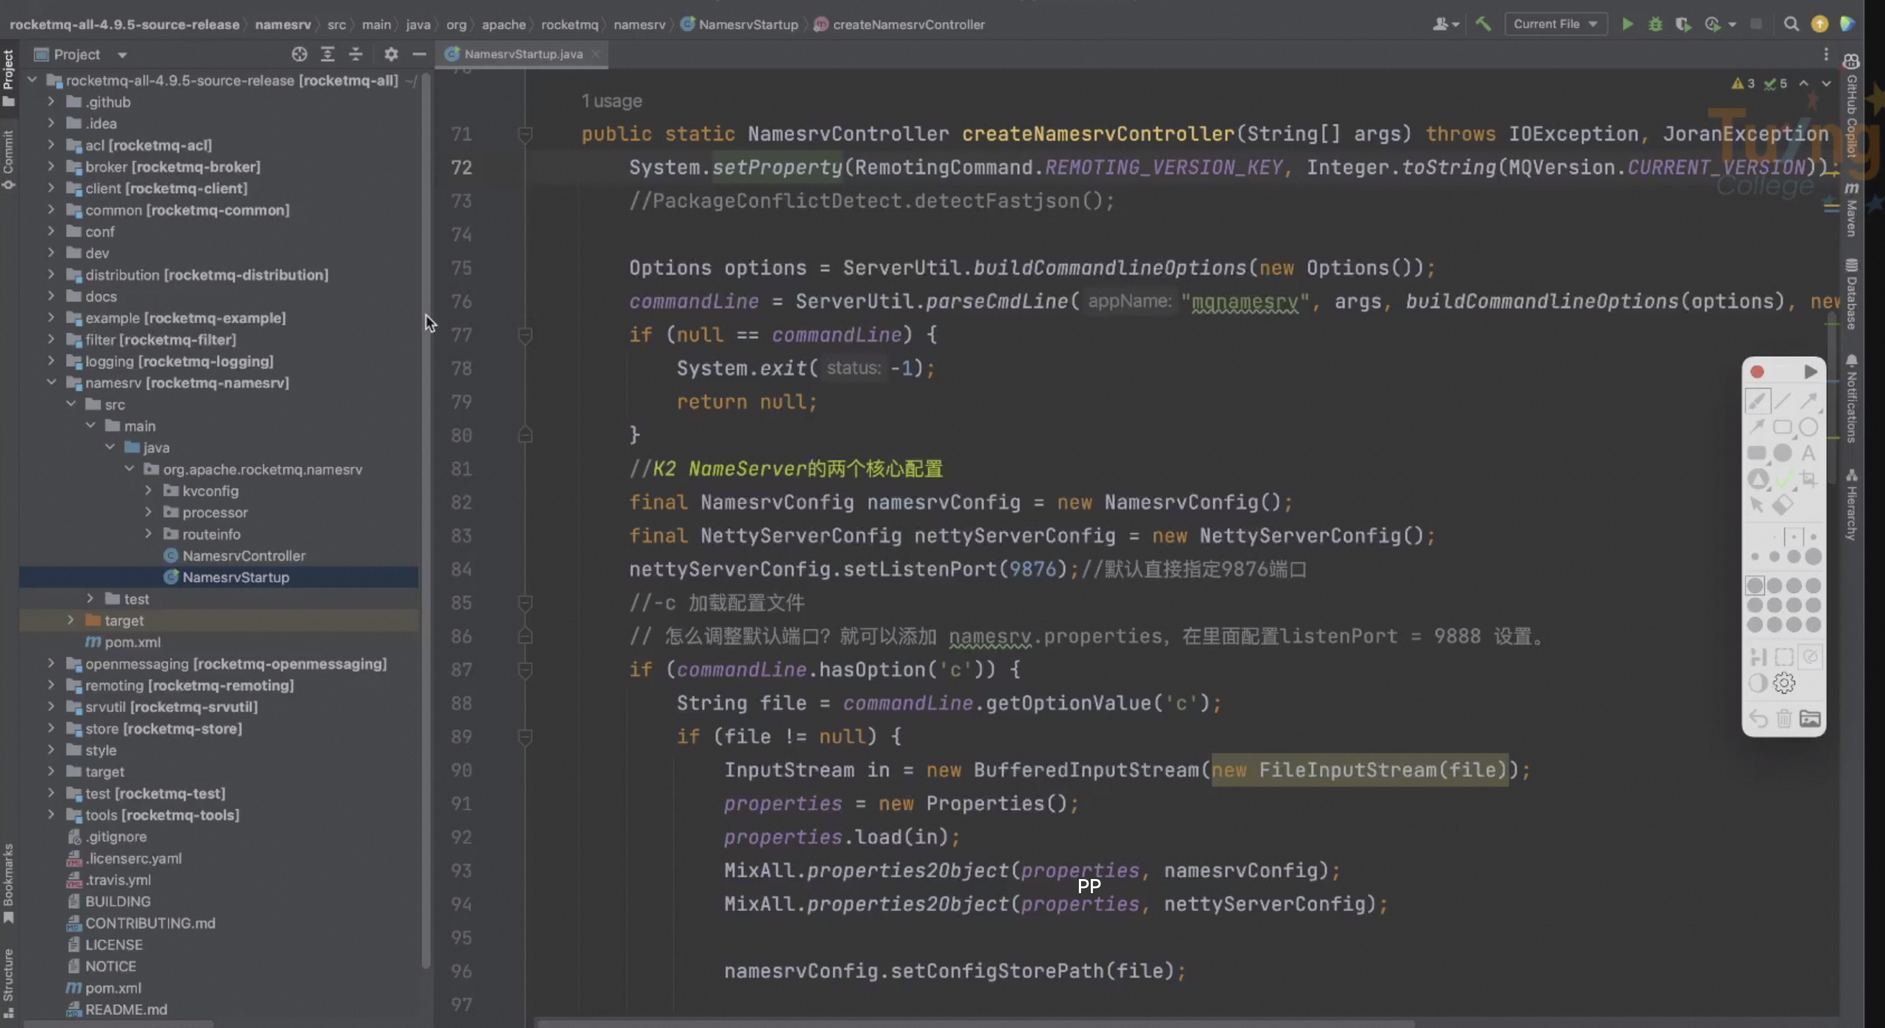The height and width of the screenshot is (1028, 1885).
Task: Start recording with the red circle in annotation palette
Action: [x=1757, y=372]
